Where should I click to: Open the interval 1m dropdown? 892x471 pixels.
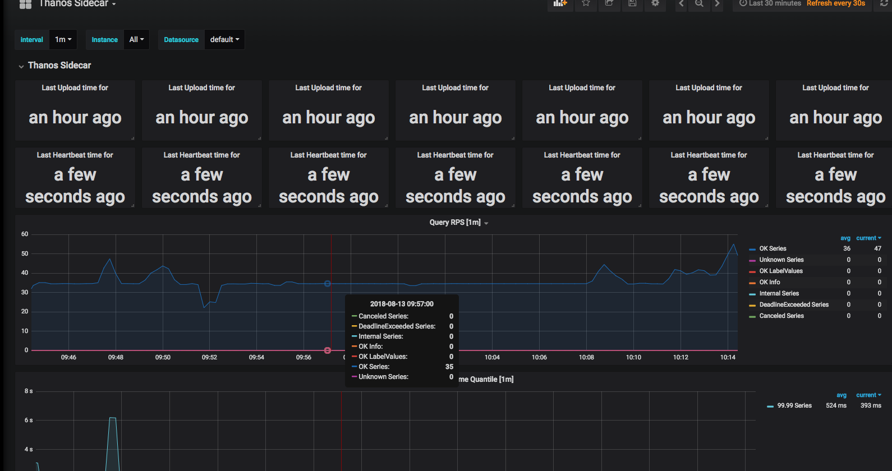click(63, 40)
